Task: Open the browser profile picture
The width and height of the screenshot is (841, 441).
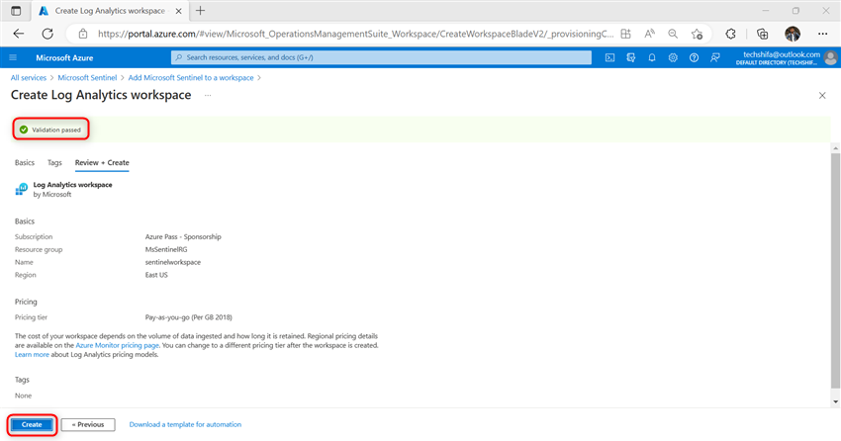Action: click(793, 34)
